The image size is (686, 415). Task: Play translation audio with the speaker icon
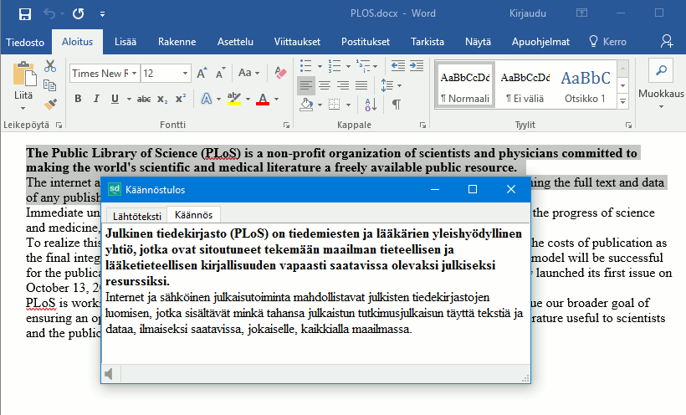coord(109,374)
